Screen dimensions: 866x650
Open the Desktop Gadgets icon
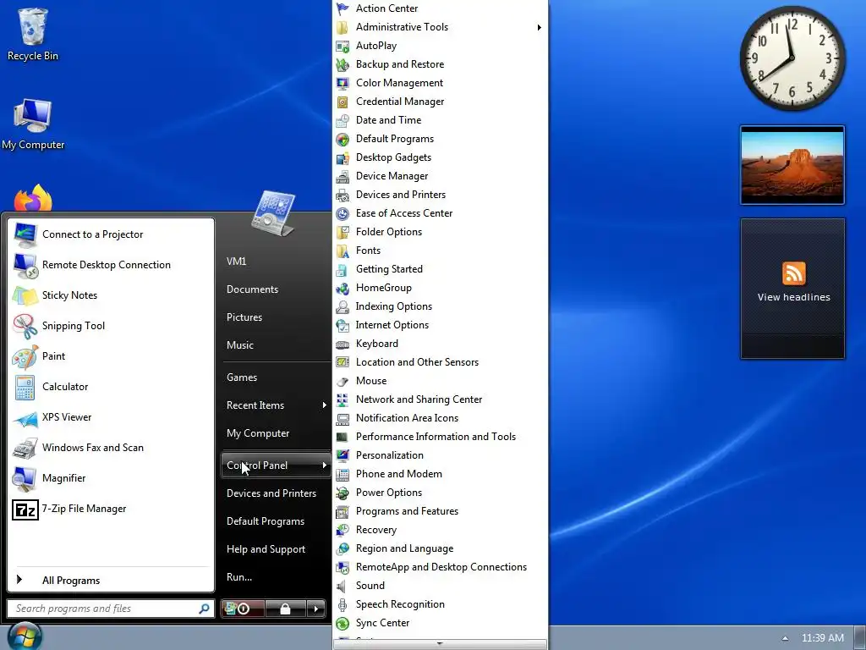pos(343,157)
